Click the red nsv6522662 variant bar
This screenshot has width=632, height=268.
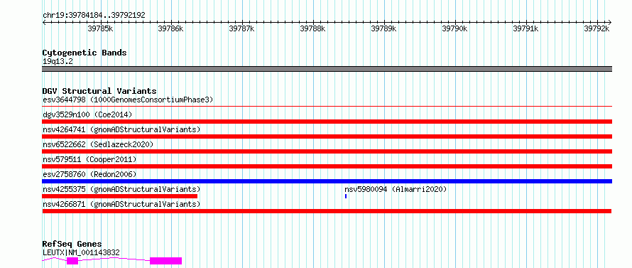(327, 151)
